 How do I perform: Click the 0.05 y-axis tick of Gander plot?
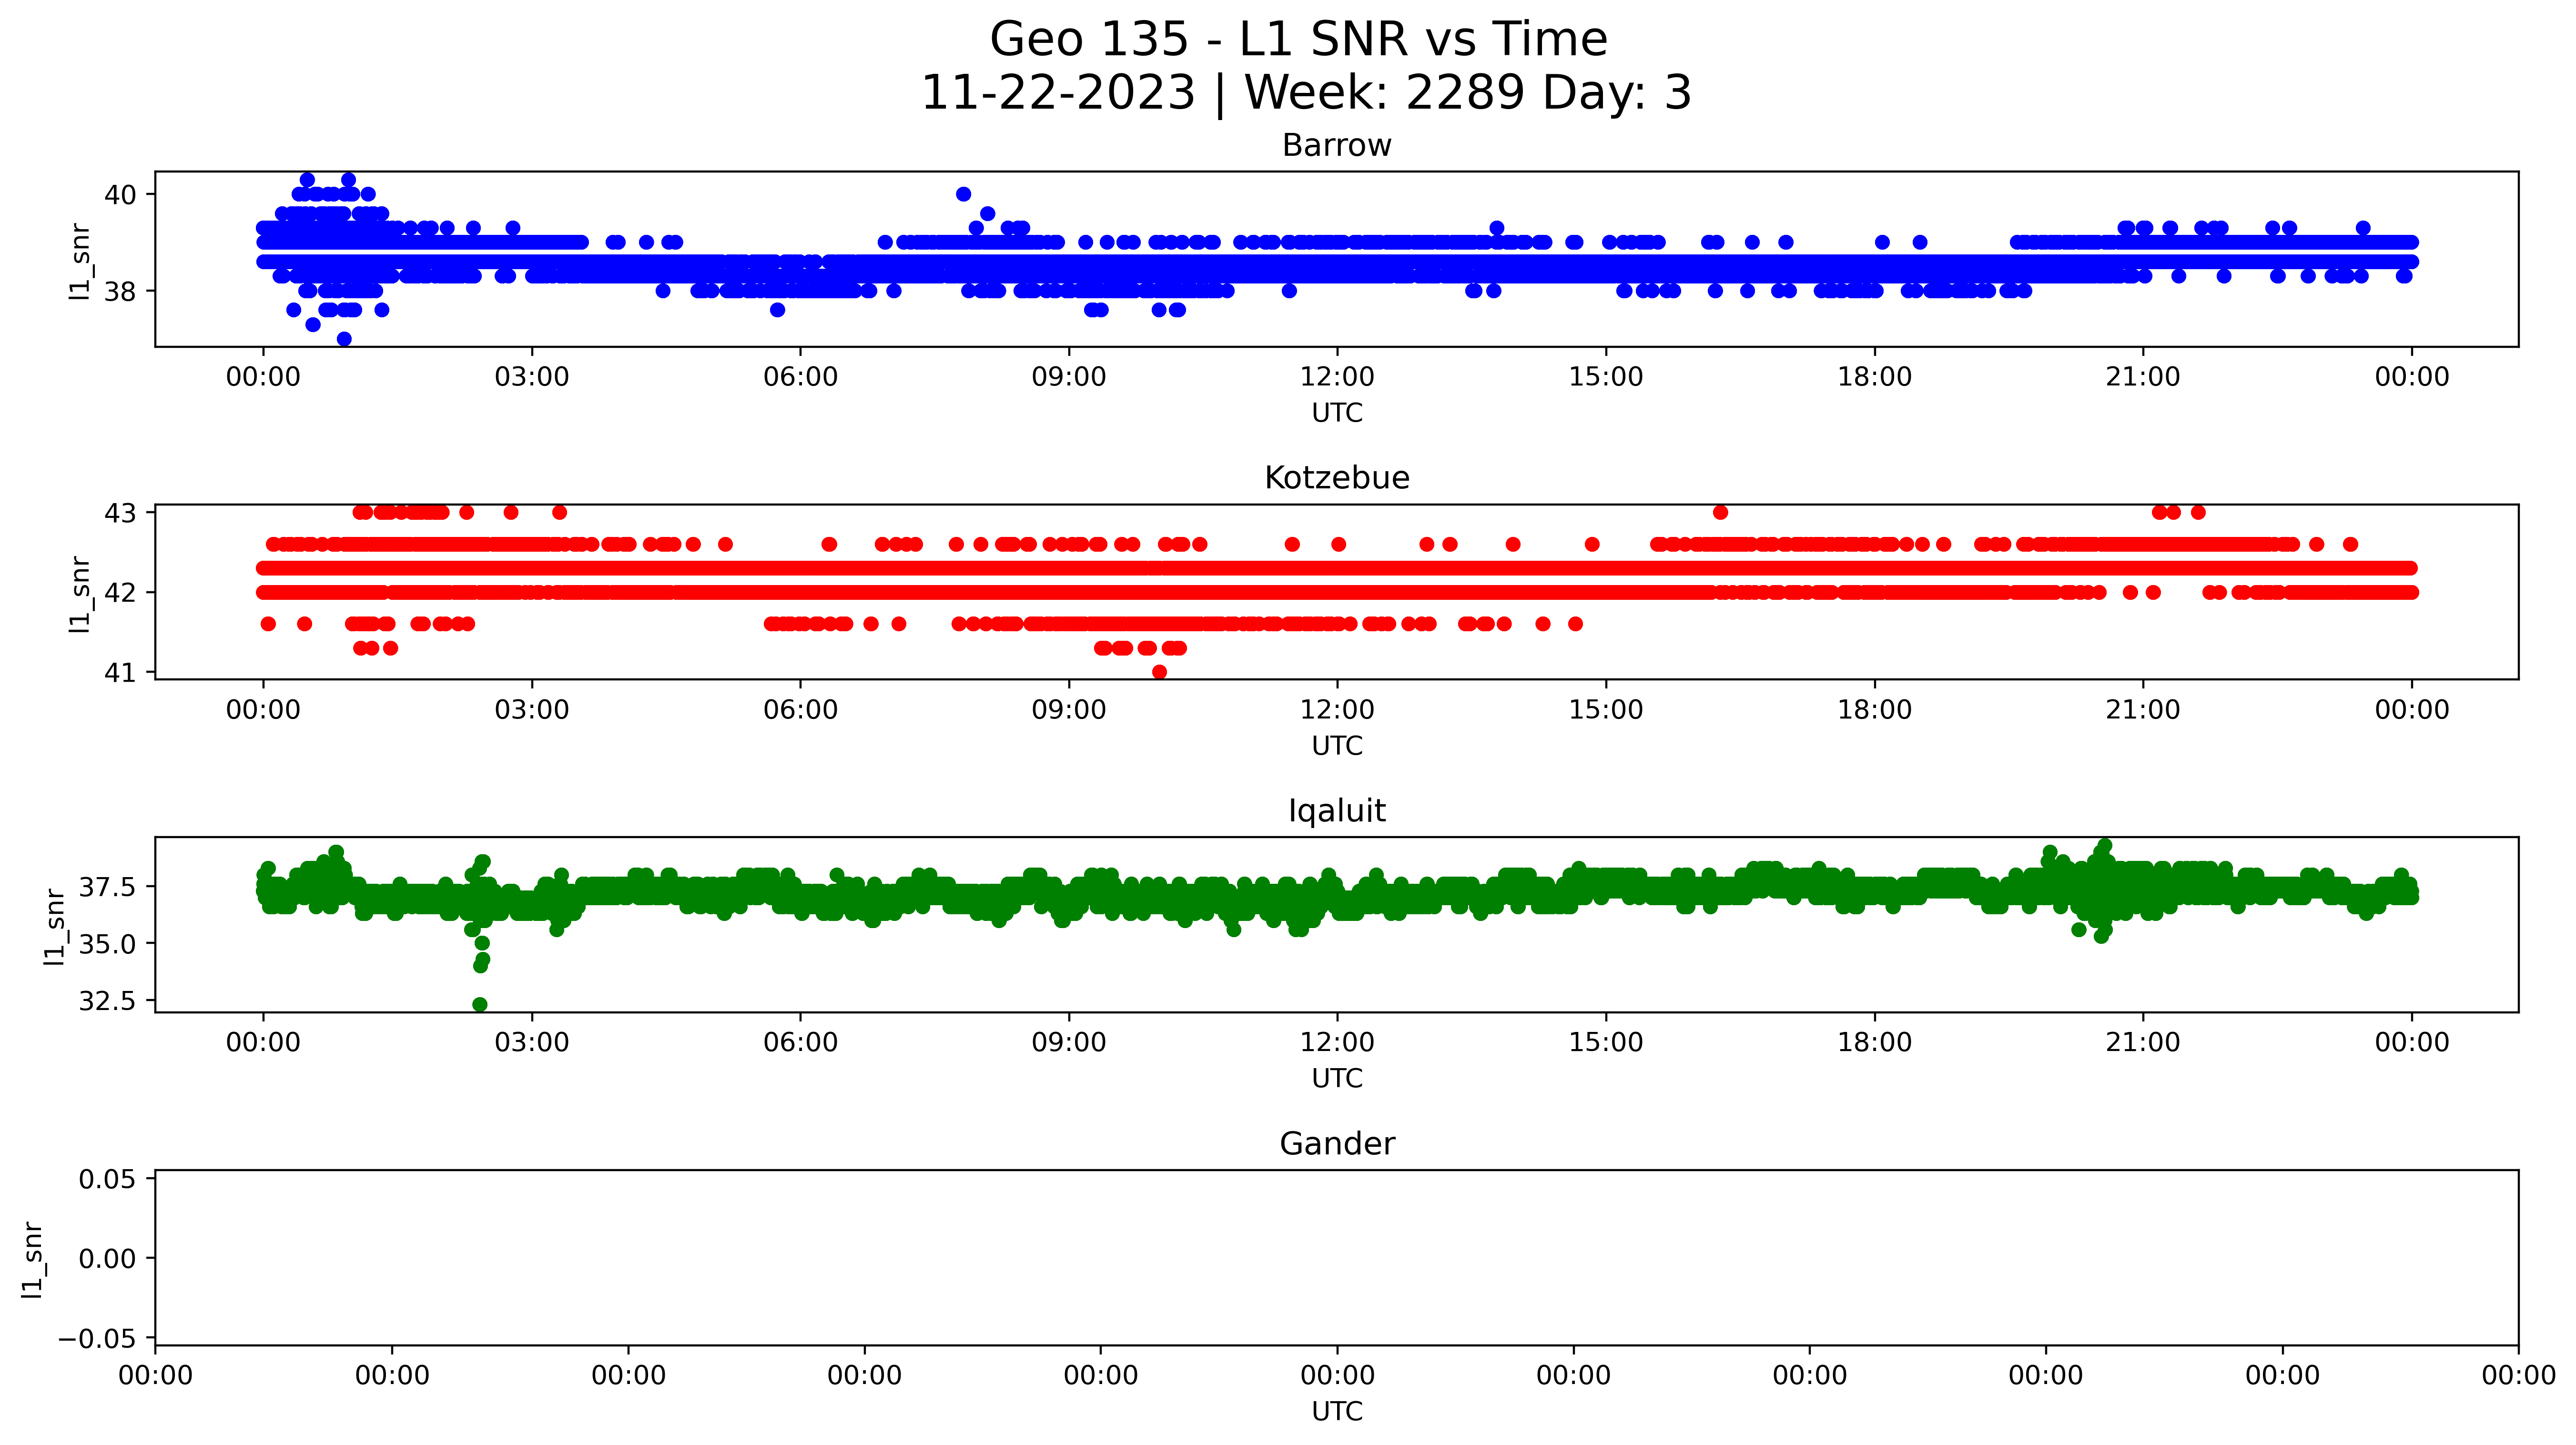(107, 1179)
